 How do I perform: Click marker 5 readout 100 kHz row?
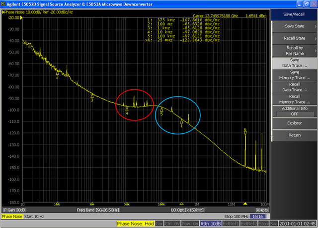tap(183, 36)
